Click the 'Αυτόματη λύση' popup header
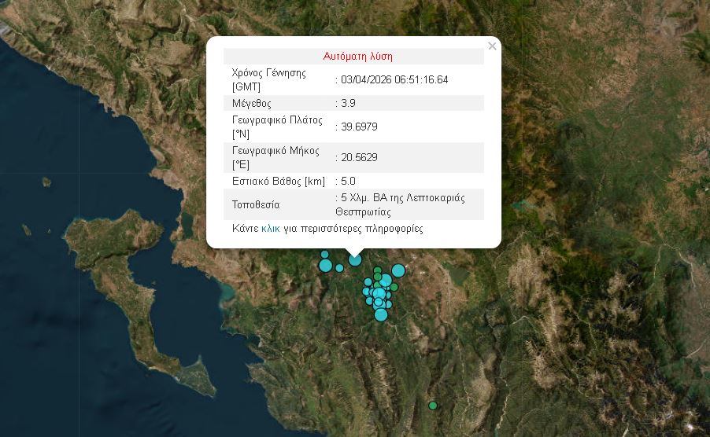This screenshot has height=437, width=710. [x=357, y=57]
